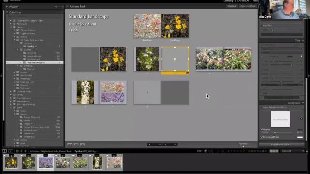
Task: Click Export Book to JPEG button
Action: tap(281, 145)
